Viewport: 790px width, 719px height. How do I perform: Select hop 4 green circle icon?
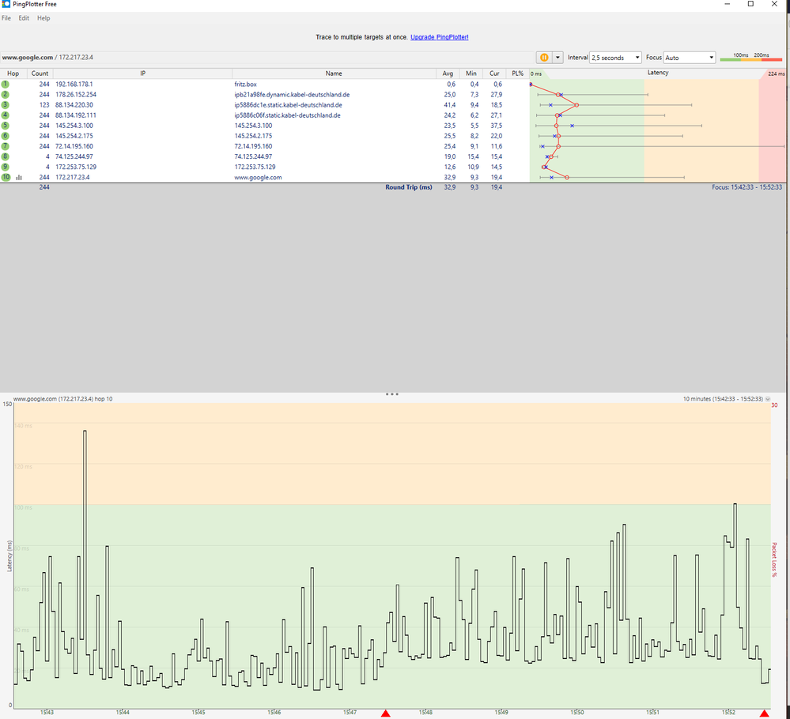pos(5,115)
